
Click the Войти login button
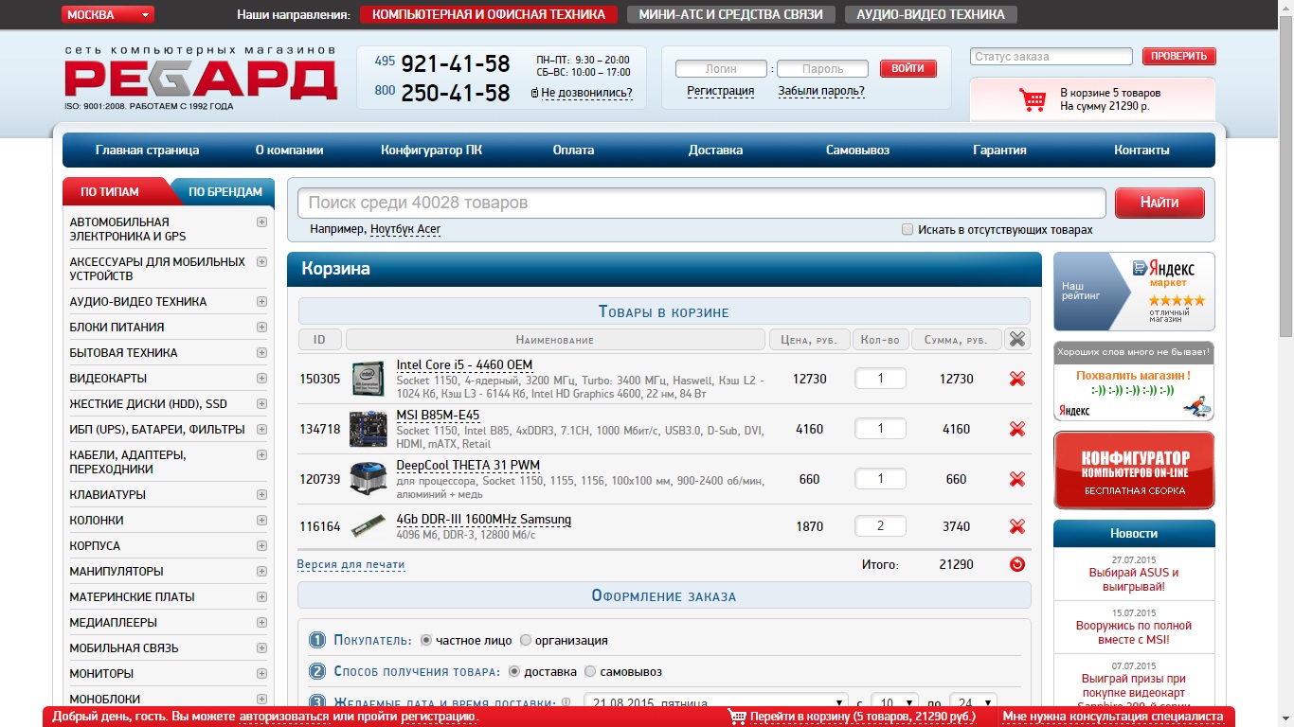pyautogui.click(x=908, y=68)
